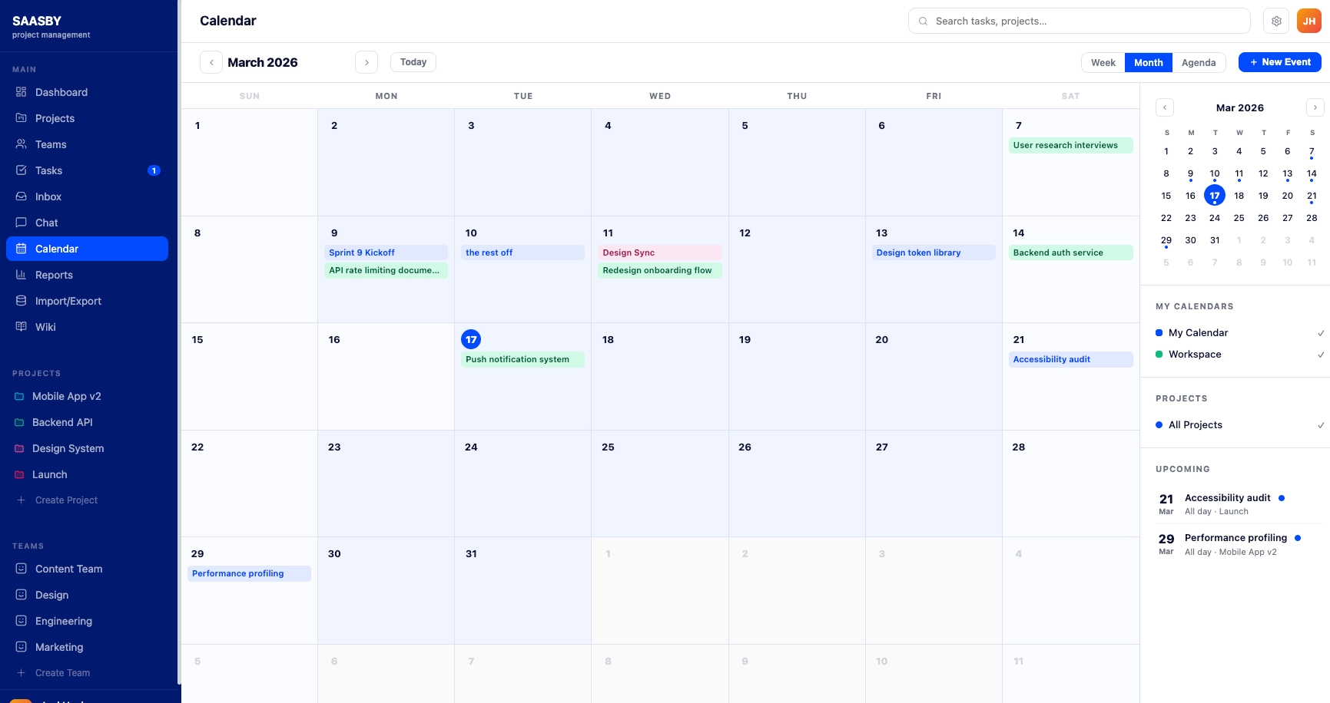This screenshot has width=1330, height=703.
Task: Open the Import/Export tool
Action: [x=68, y=301]
